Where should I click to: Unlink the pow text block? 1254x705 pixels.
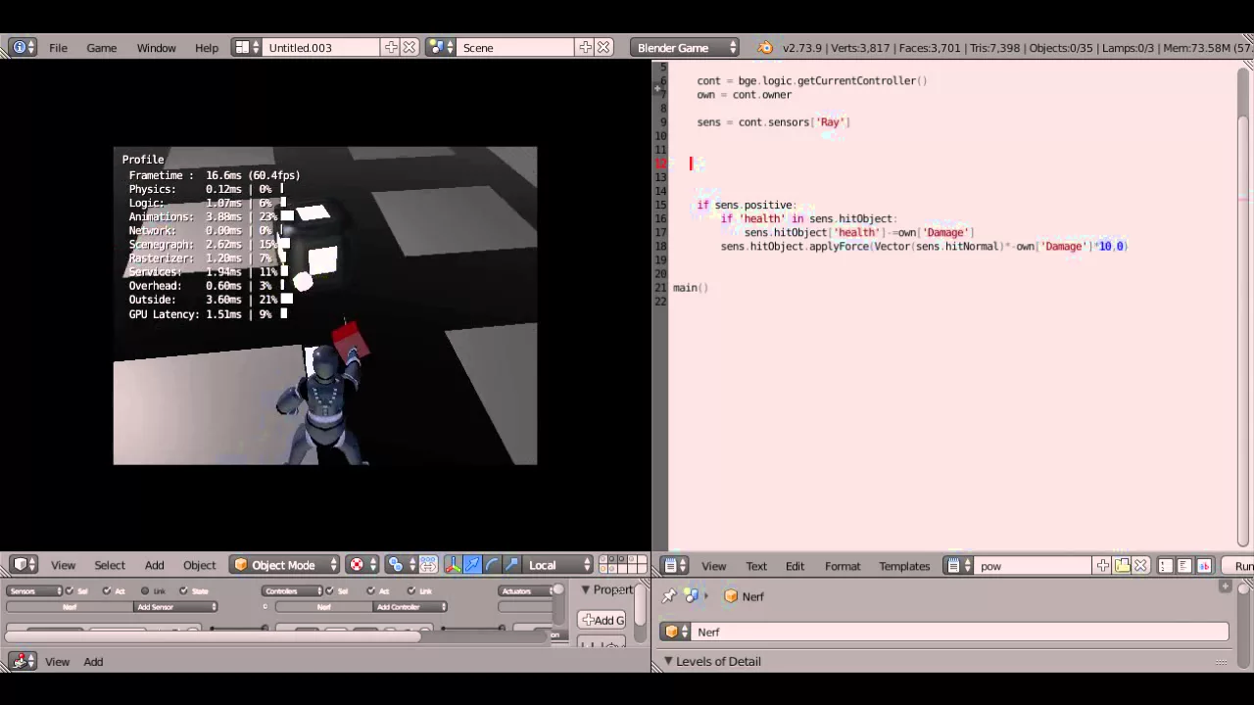click(x=1141, y=566)
